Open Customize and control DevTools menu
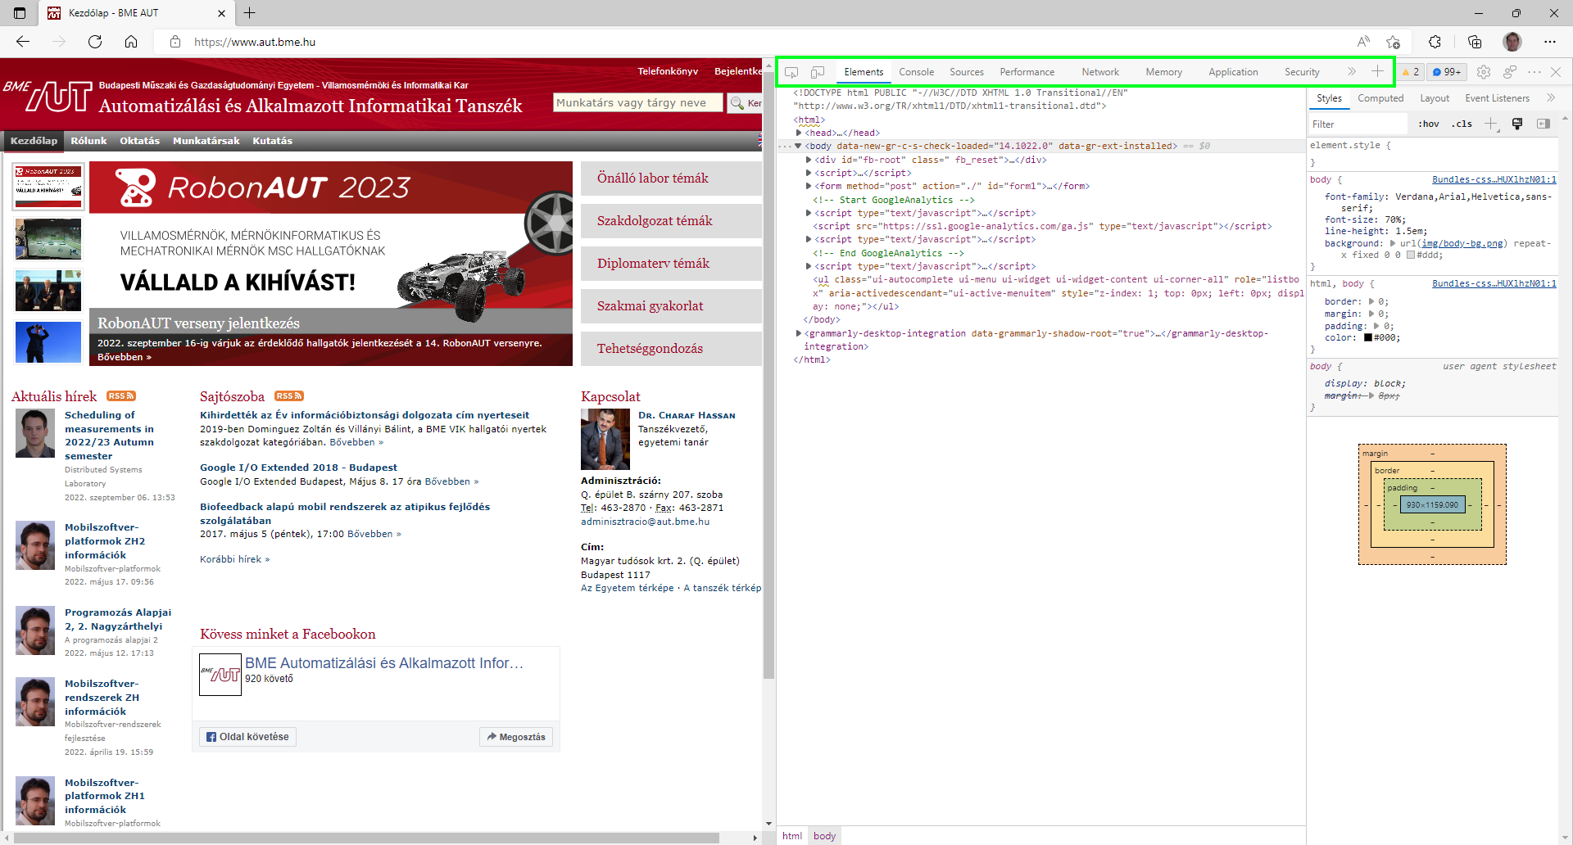1573x845 pixels. pos(1534,72)
